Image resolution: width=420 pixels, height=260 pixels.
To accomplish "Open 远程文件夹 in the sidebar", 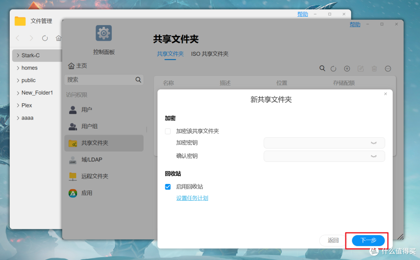I will pos(104,176).
